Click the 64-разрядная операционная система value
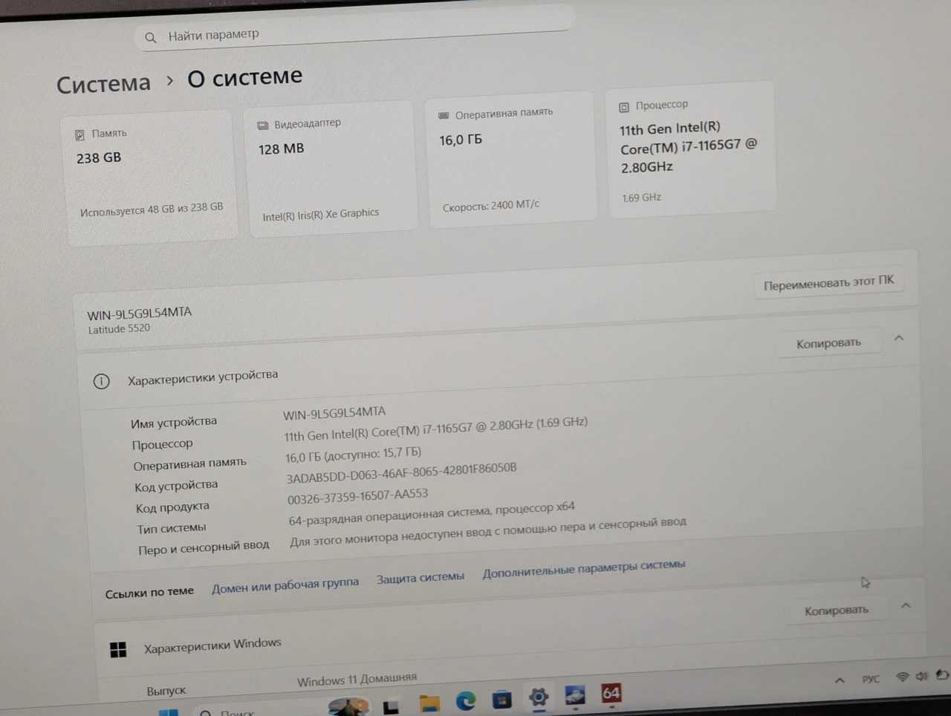951x716 pixels. point(432,513)
